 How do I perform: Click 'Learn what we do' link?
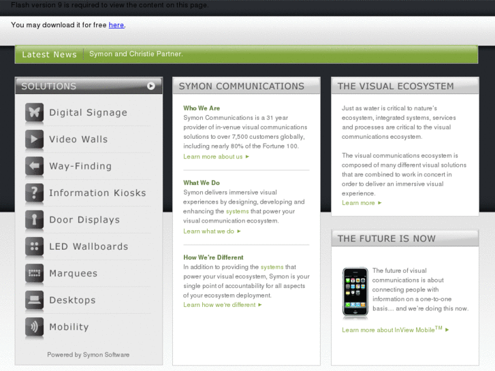pos(212,231)
